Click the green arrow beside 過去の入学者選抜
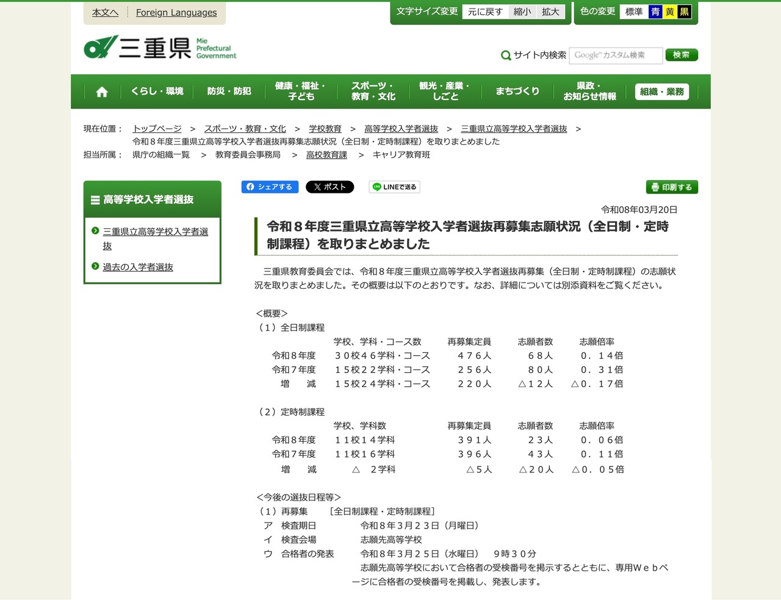 [95, 267]
